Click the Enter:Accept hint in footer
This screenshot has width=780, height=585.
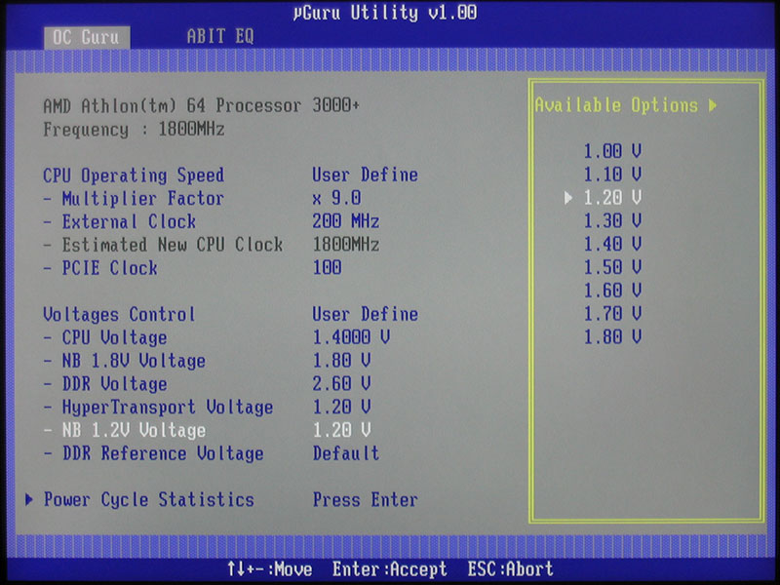389,569
